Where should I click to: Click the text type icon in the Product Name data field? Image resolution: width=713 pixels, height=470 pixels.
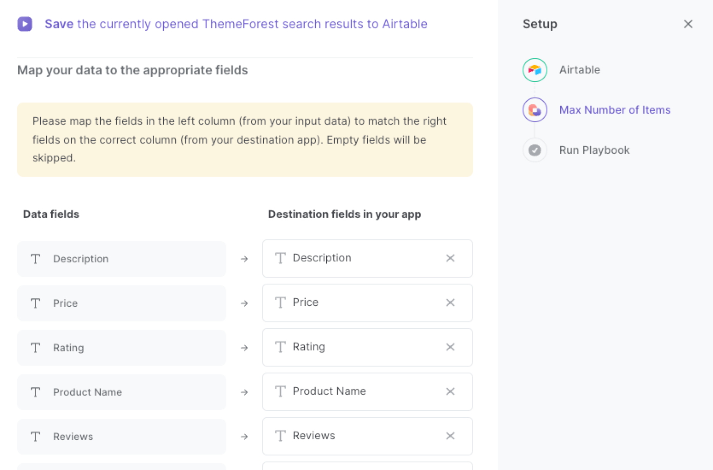point(36,392)
